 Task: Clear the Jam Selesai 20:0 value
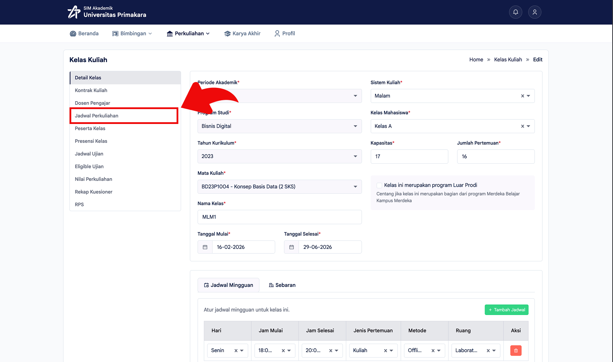pos(331,351)
